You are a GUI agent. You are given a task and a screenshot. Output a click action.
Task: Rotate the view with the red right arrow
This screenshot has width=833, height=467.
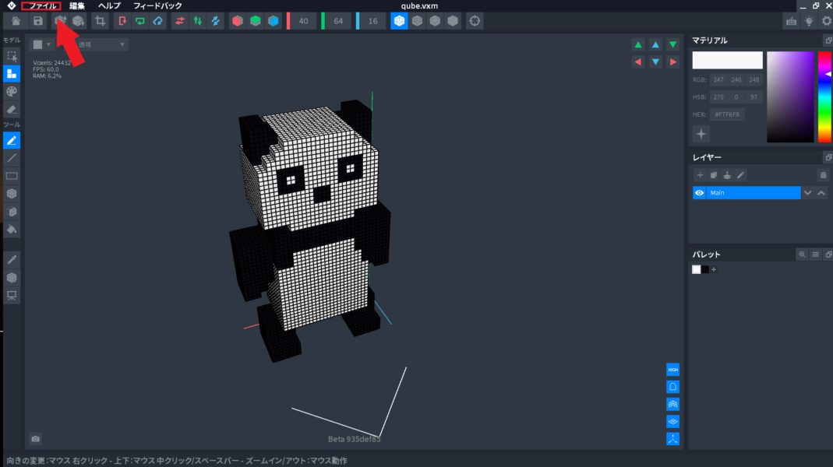pyautogui.click(x=673, y=62)
